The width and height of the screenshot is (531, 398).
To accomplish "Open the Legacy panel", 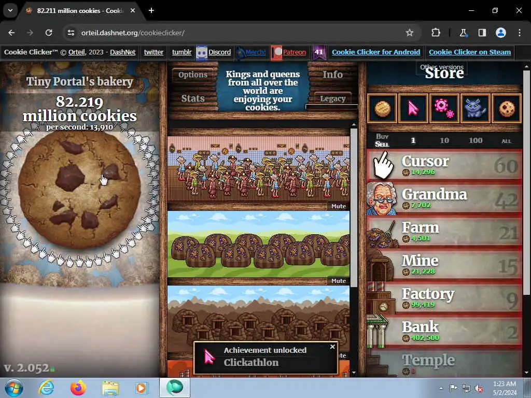I will tap(332, 98).
